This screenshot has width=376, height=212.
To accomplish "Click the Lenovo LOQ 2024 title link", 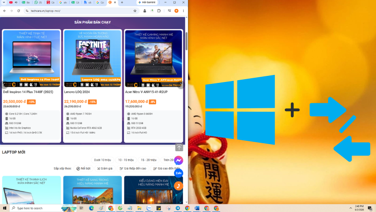I will [x=77, y=92].
